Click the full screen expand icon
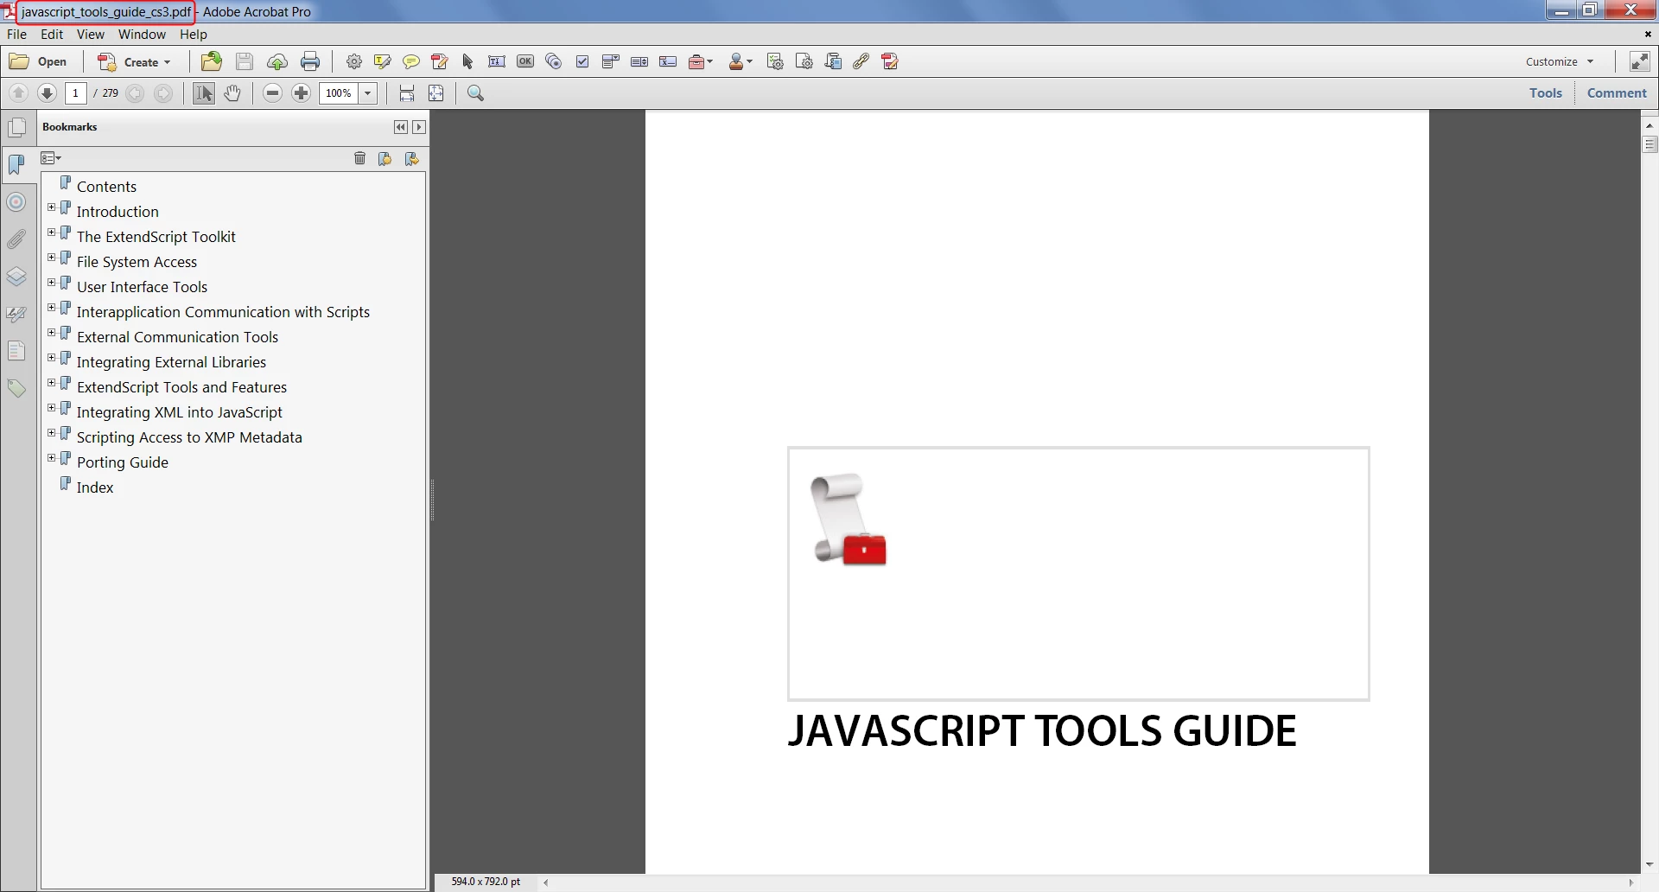 click(x=1639, y=61)
